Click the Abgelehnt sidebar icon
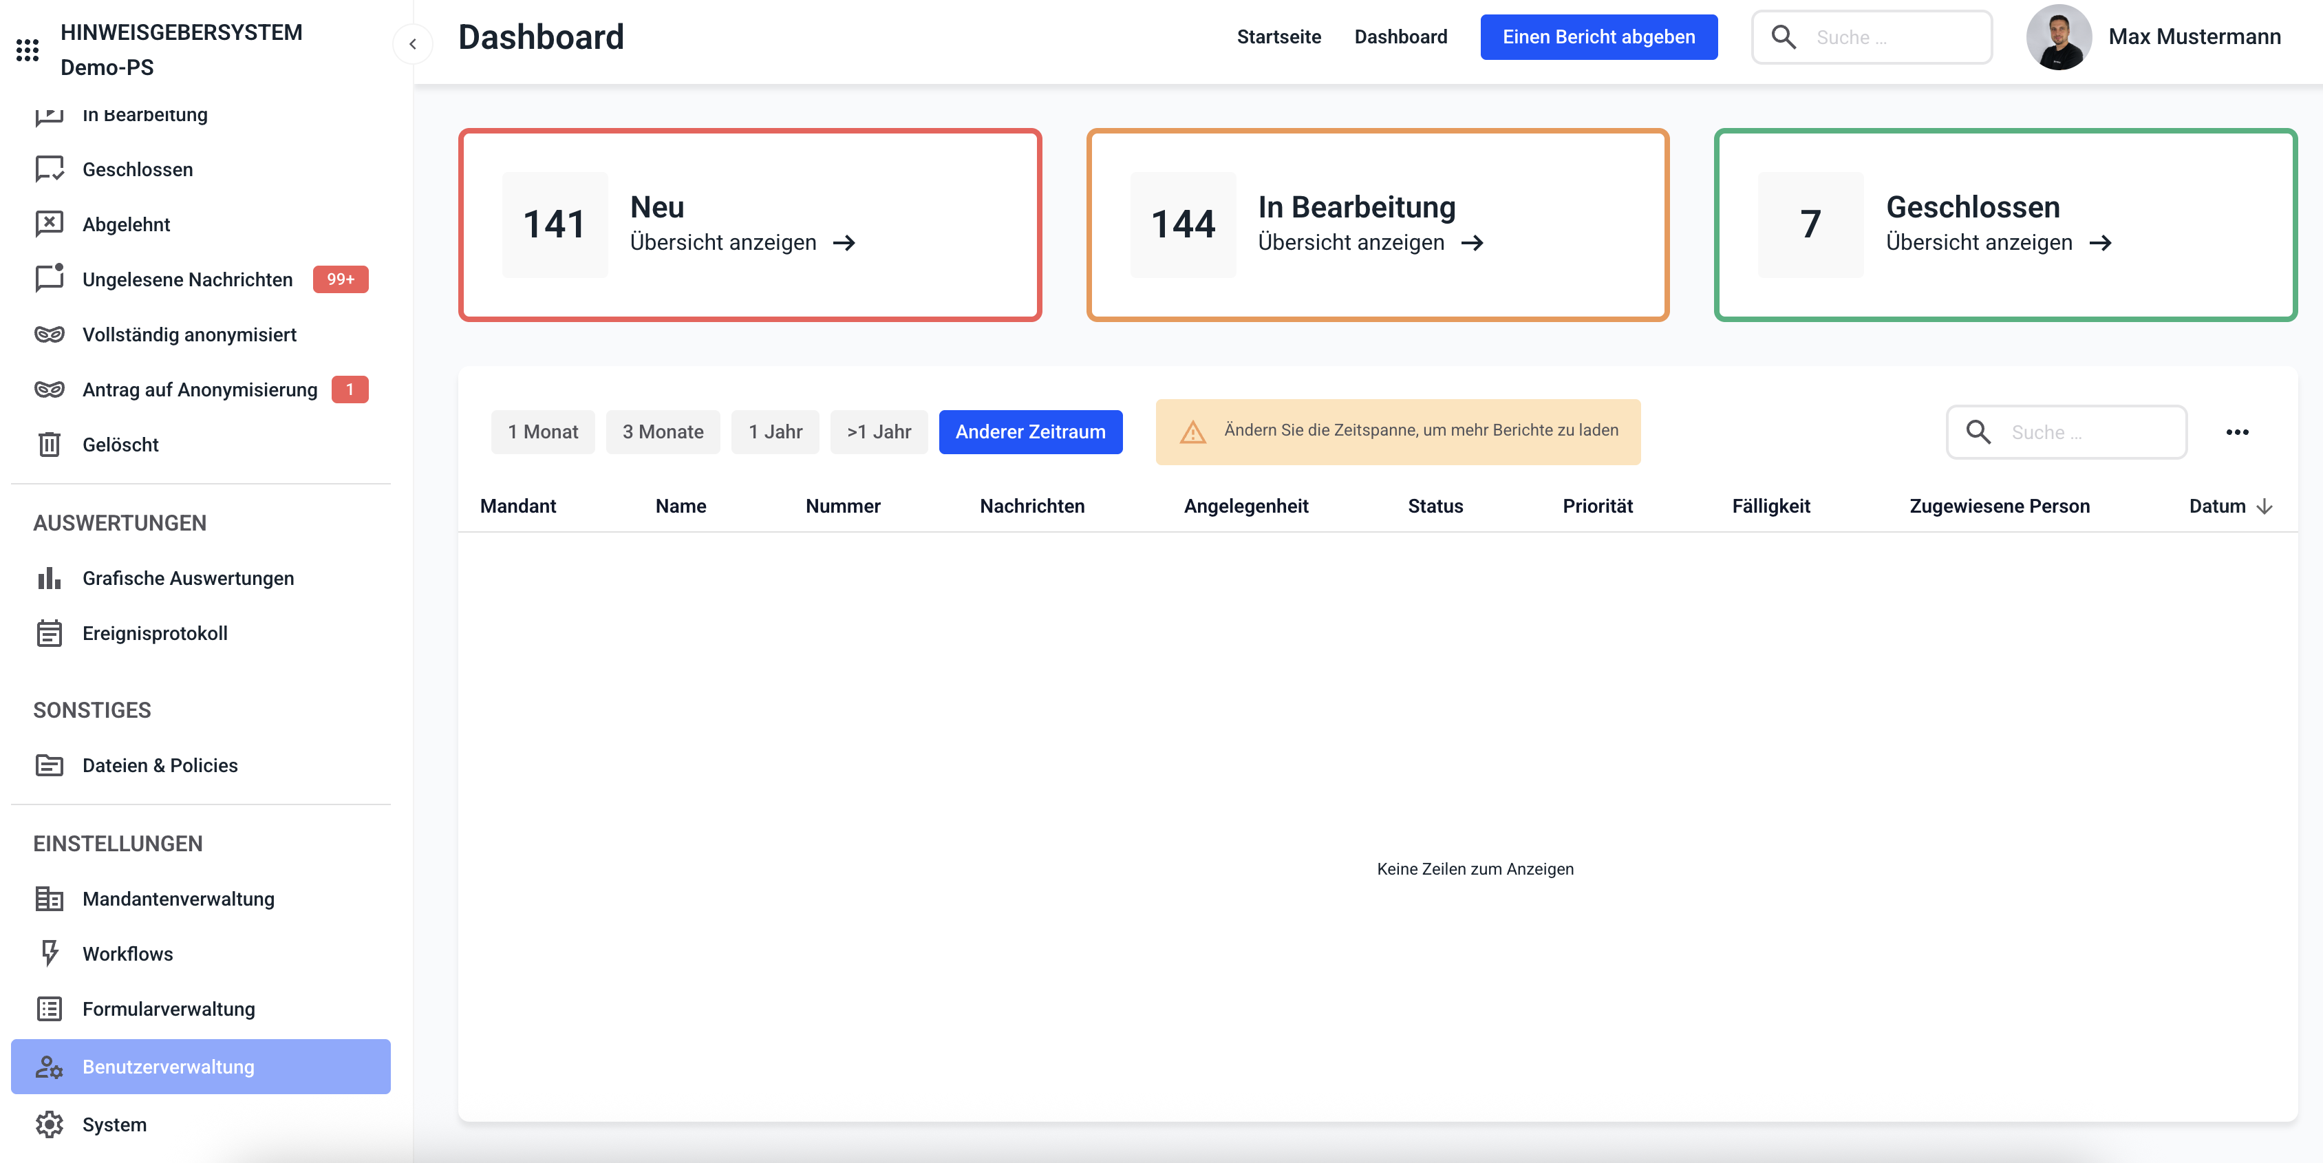 tap(49, 224)
